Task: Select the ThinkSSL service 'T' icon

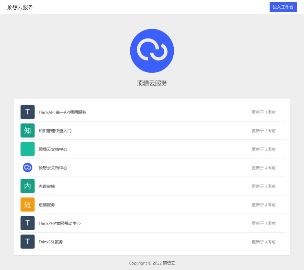Action: 27,242
